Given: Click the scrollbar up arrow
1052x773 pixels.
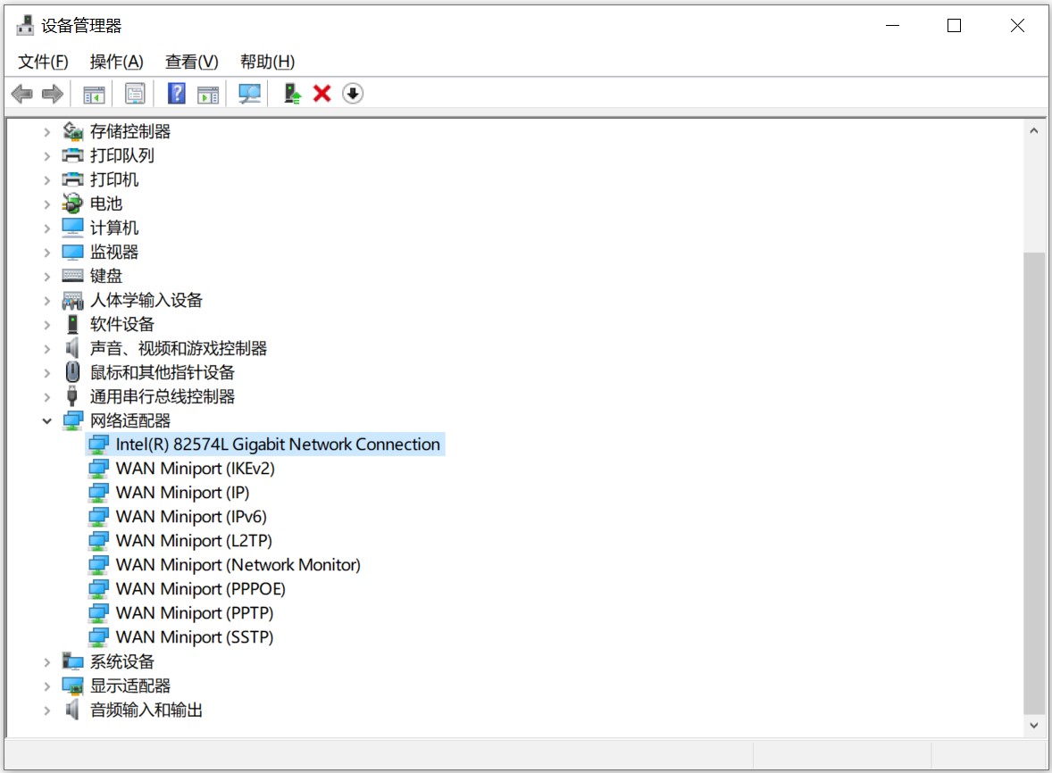Looking at the screenshot, I should click(1034, 131).
